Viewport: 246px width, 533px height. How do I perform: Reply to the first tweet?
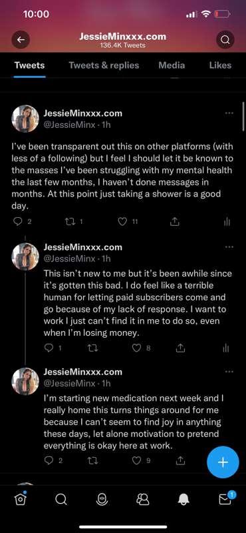click(x=17, y=222)
